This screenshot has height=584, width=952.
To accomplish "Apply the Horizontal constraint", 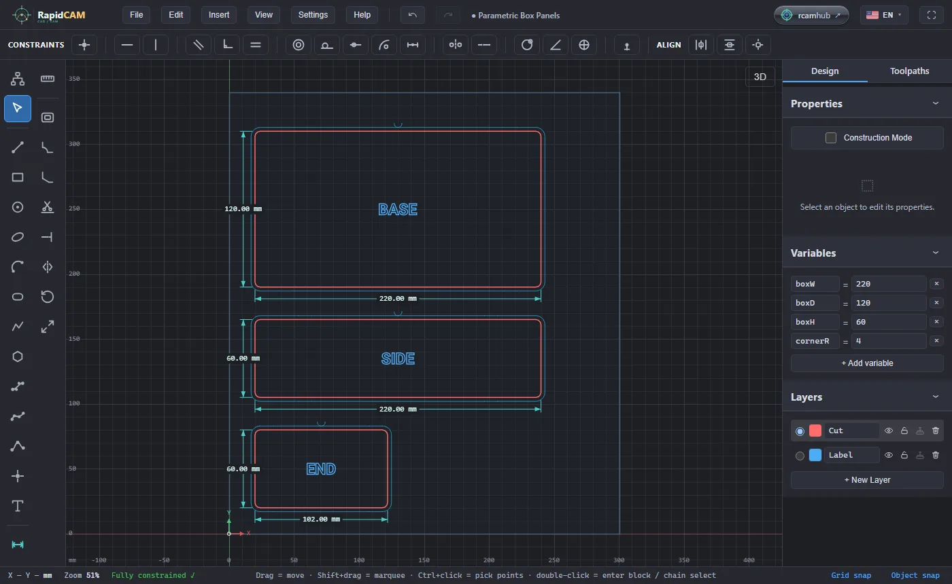I will 127,45.
